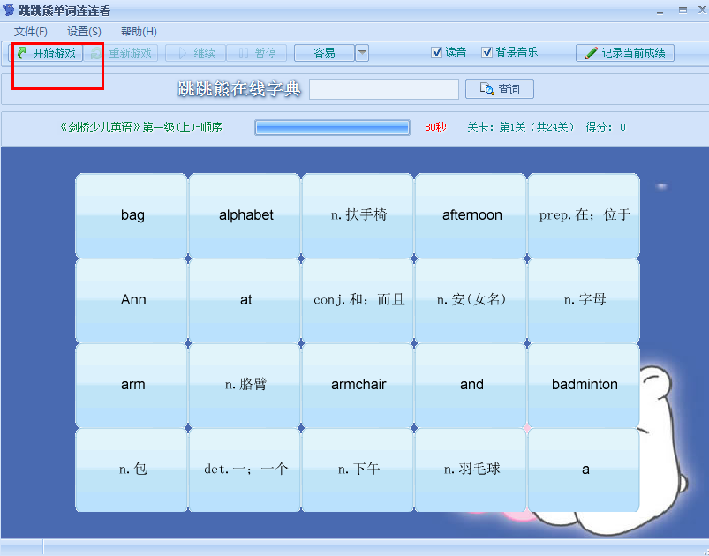Open the 容易 difficulty combo box

tap(324, 53)
